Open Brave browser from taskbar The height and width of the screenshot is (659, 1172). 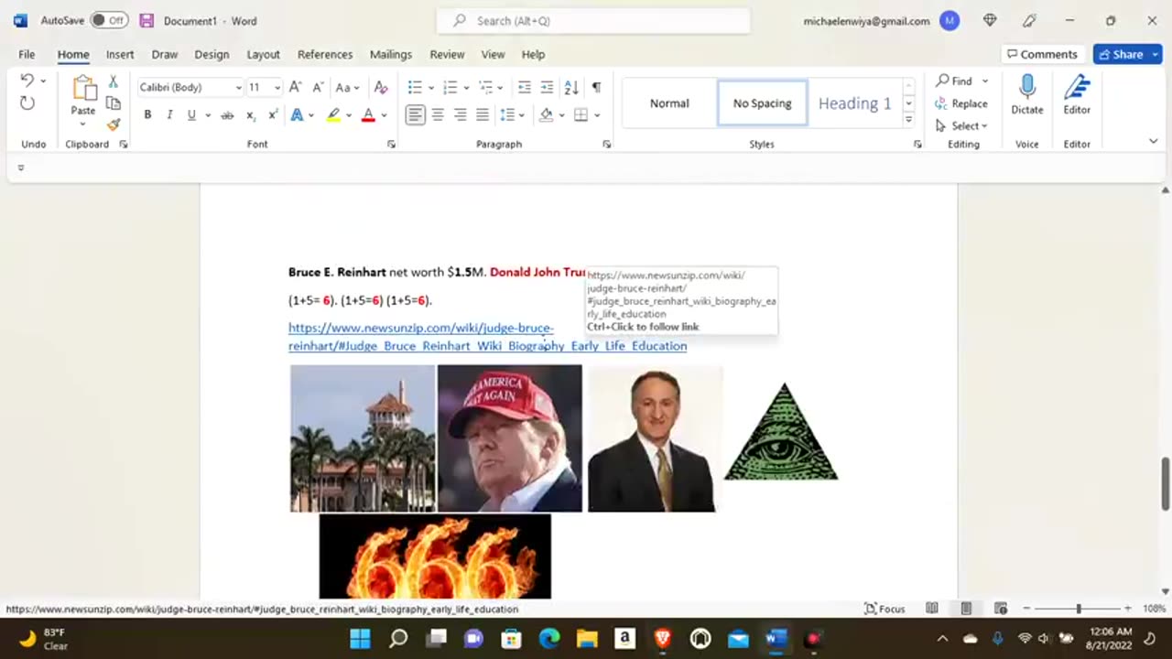click(663, 638)
